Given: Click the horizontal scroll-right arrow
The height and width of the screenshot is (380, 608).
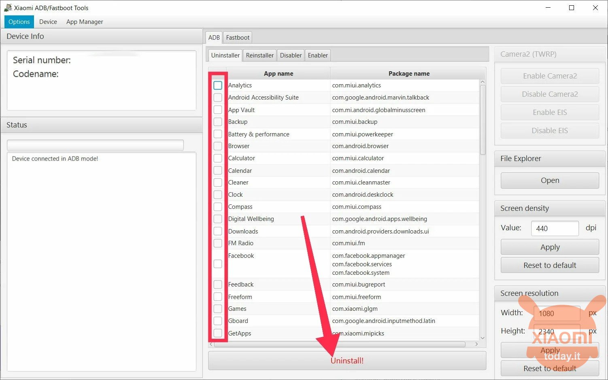Looking at the screenshot, I should tap(476, 344).
